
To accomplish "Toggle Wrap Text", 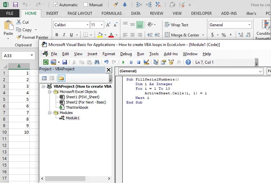I will coord(176,25).
